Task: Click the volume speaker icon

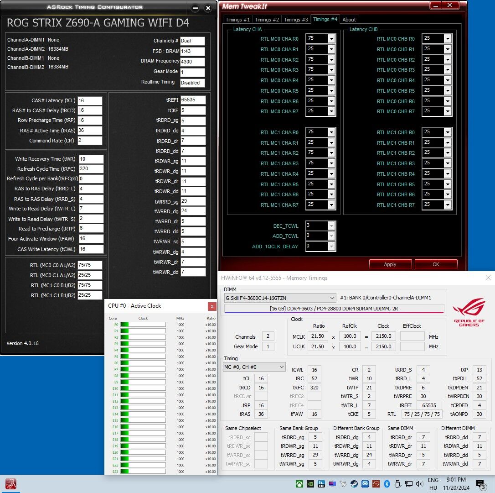Action: coord(419,484)
